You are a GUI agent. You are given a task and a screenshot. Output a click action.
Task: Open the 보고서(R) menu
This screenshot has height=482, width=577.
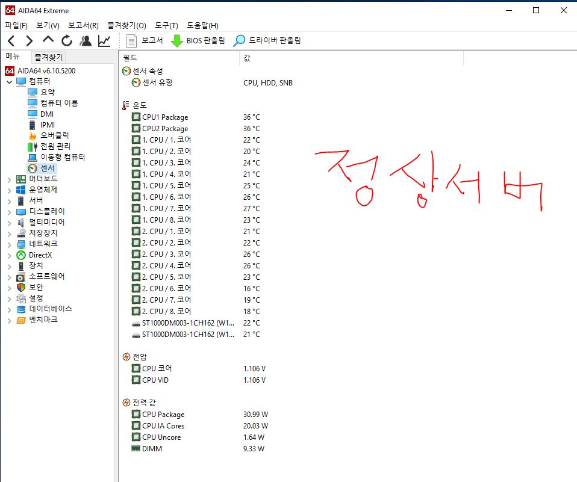[84, 25]
